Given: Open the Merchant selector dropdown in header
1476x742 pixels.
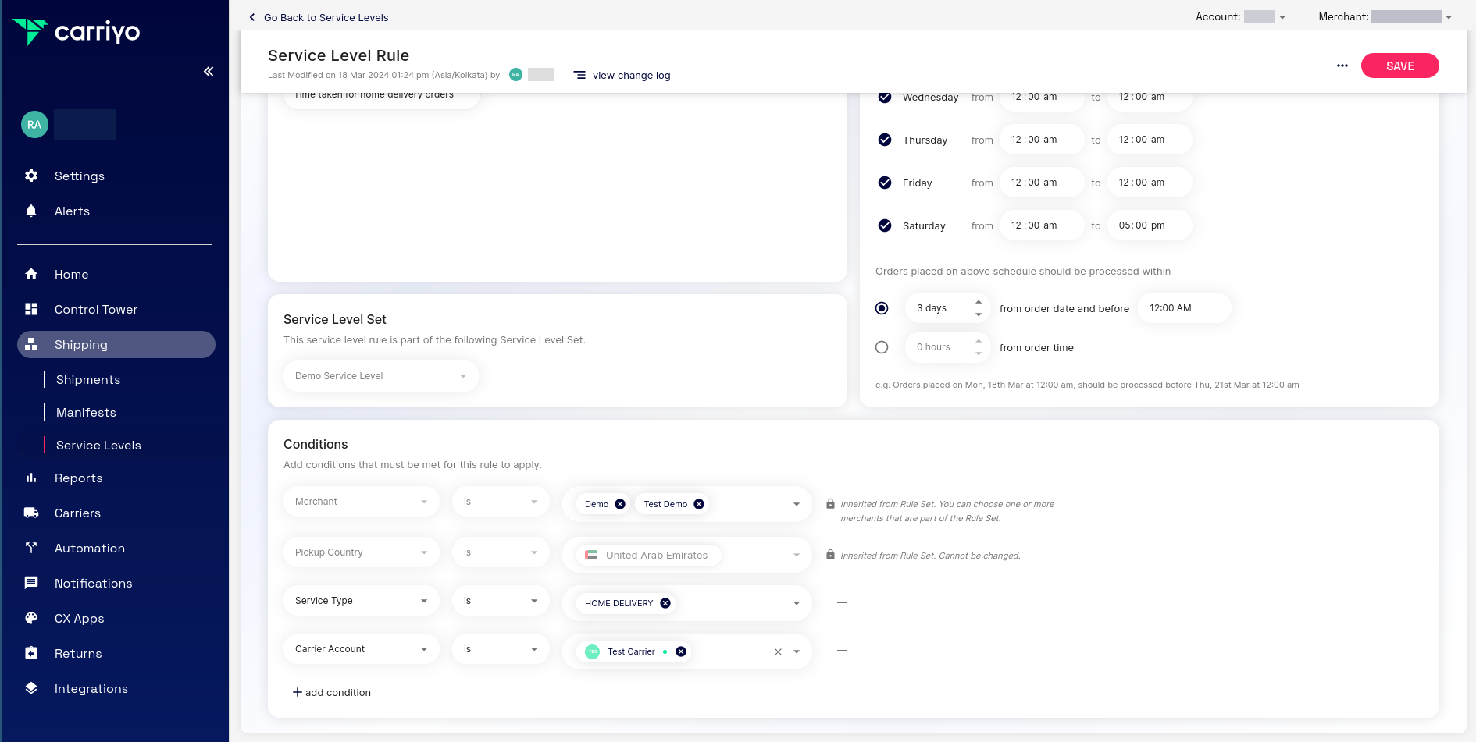Looking at the screenshot, I should coord(1412,16).
